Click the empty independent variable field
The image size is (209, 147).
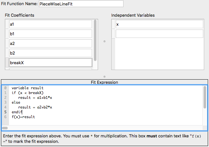(x=159, y=34)
